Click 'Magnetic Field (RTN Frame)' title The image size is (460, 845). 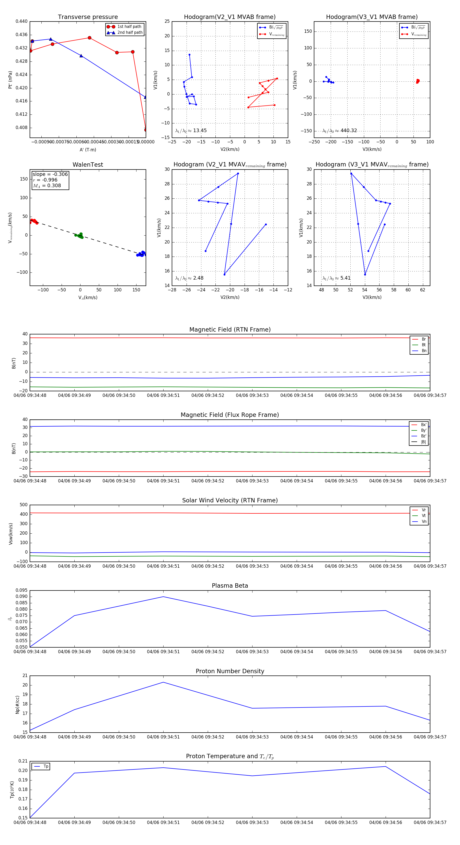pos(230,330)
